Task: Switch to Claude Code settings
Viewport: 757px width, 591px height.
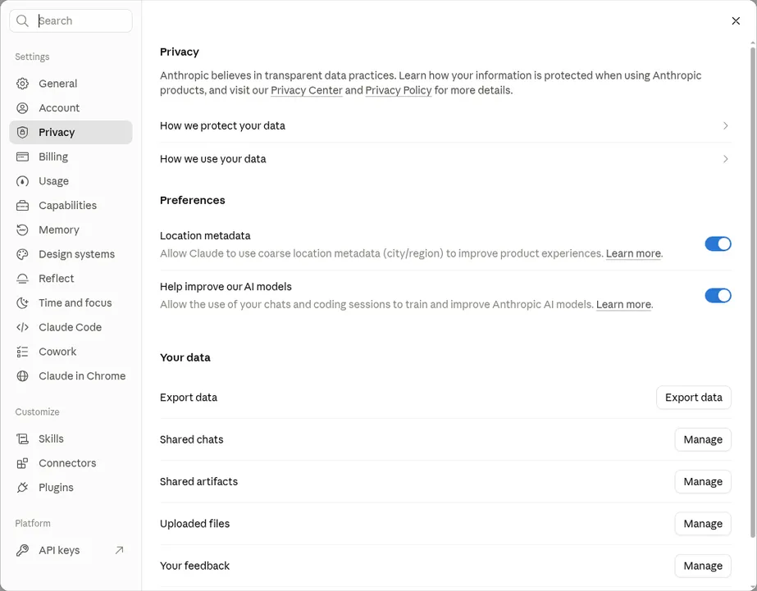Action: (71, 328)
